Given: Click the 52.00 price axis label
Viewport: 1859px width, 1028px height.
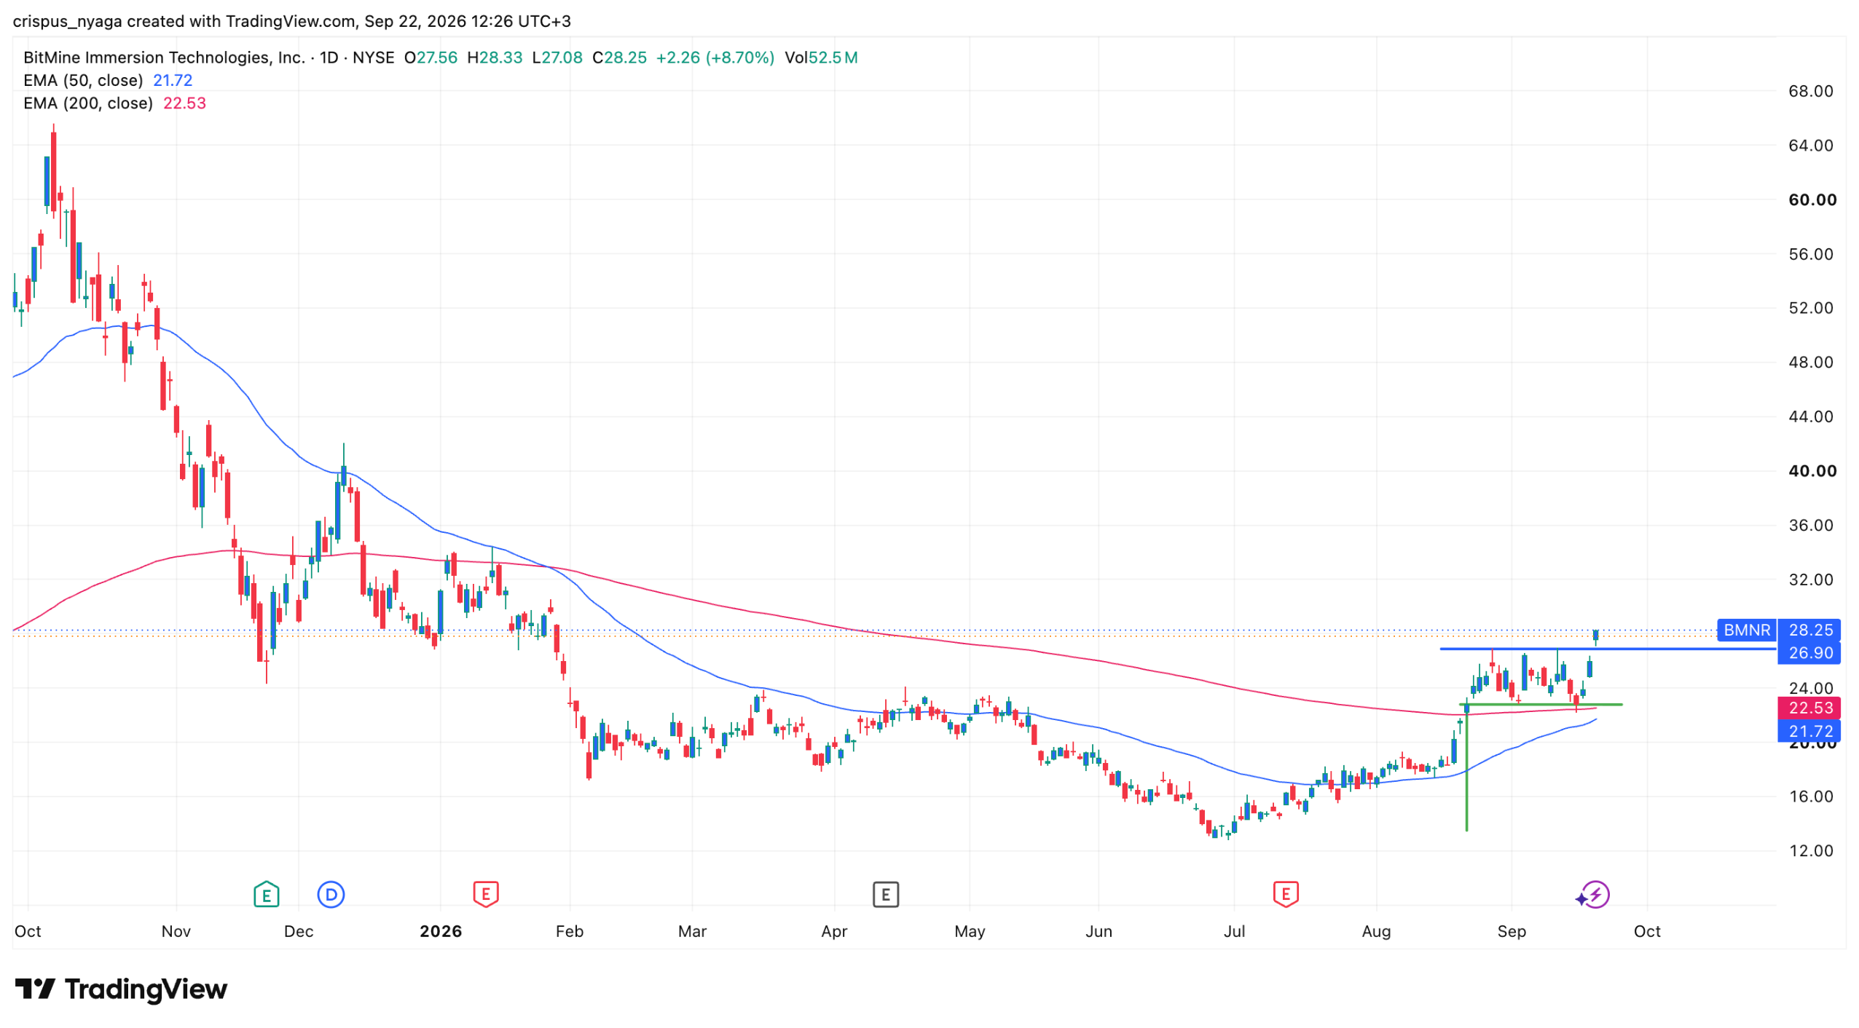Looking at the screenshot, I should [1810, 308].
